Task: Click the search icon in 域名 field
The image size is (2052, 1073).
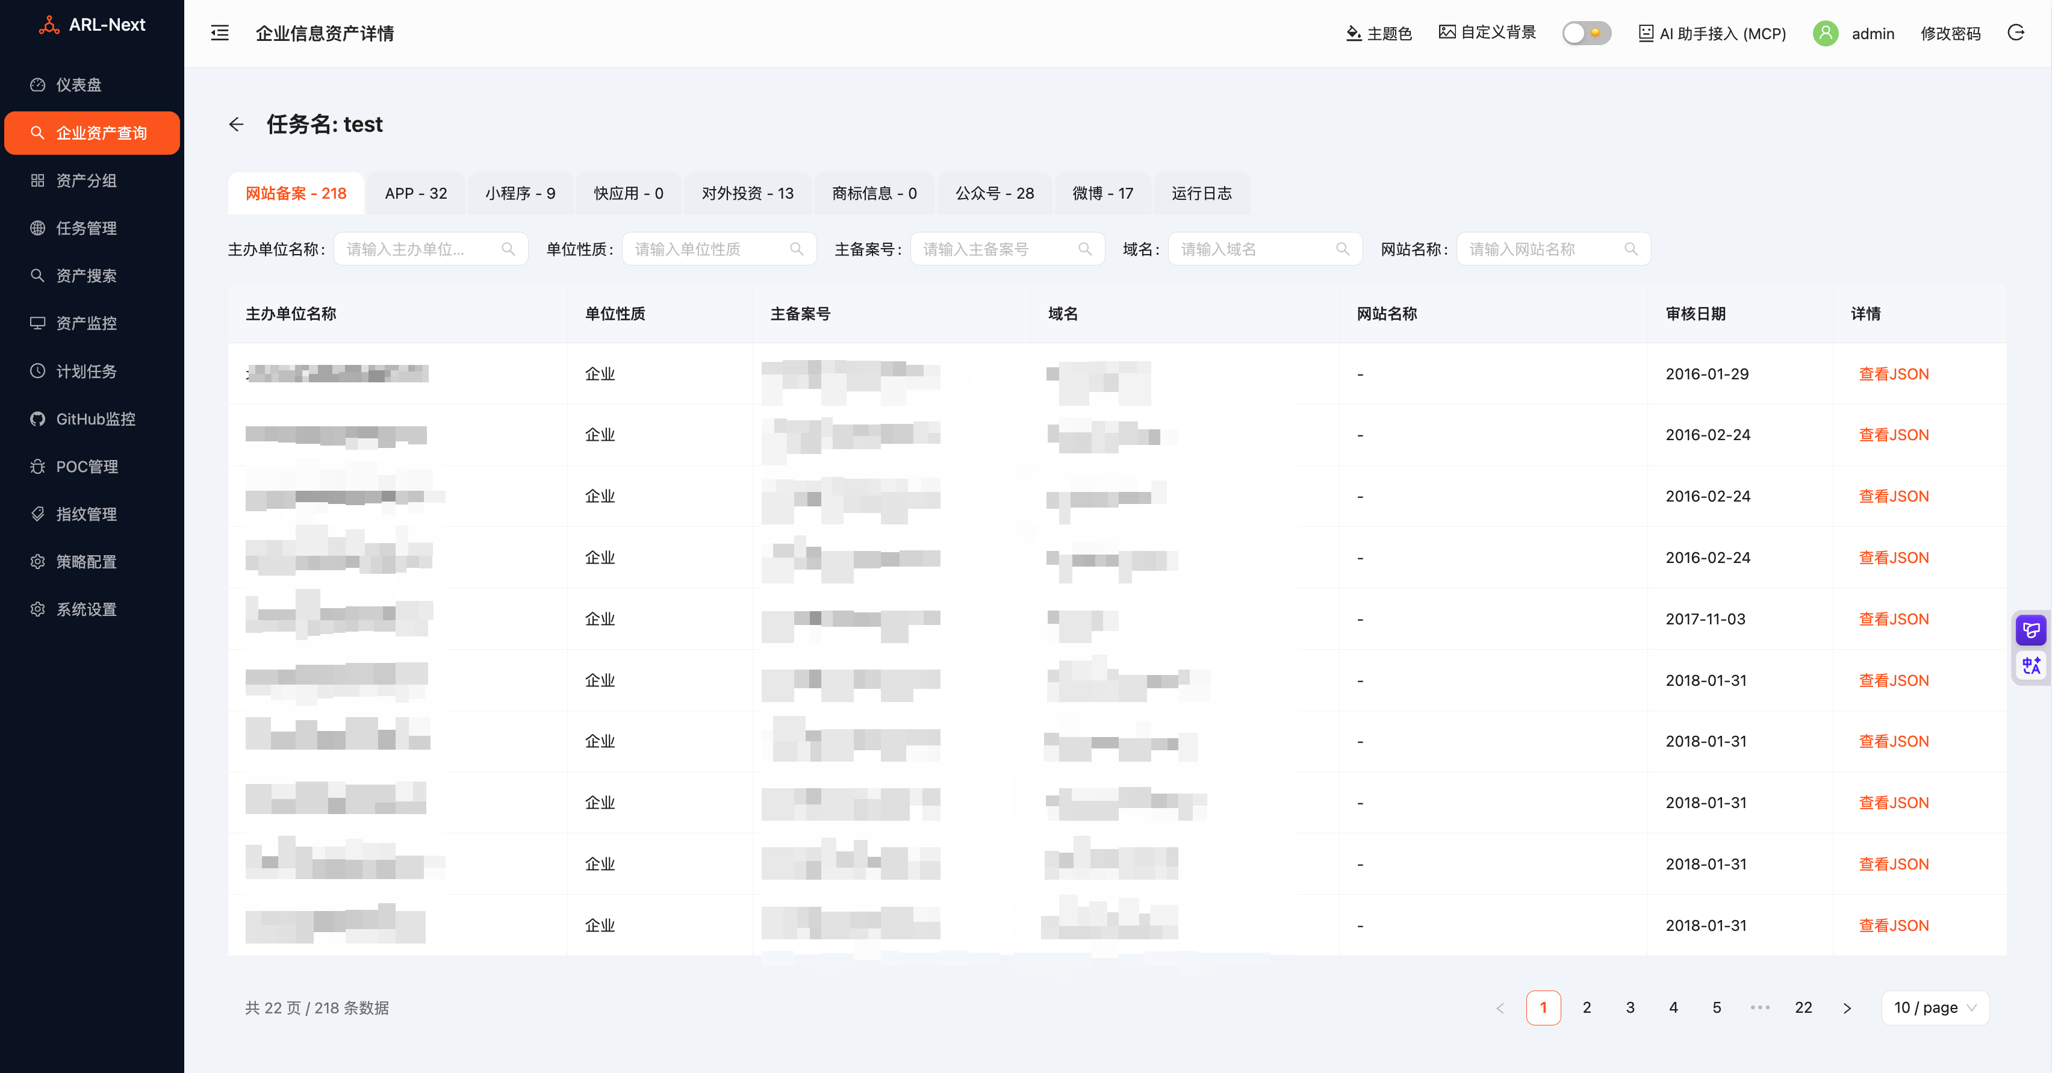Action: (x=1343, y=249)
